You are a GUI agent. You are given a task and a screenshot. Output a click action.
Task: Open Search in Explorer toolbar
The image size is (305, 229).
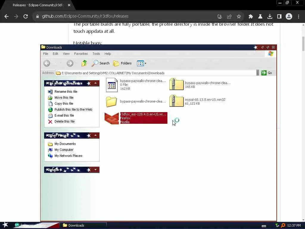101,63
